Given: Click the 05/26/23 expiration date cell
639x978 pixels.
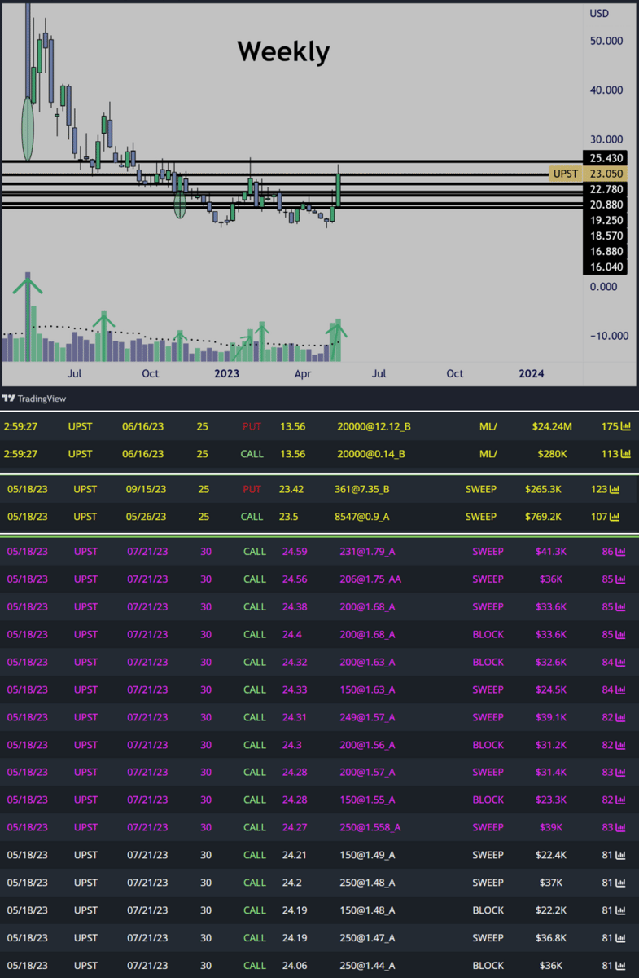Looking at the screenshot, I should tap(147, 516).
